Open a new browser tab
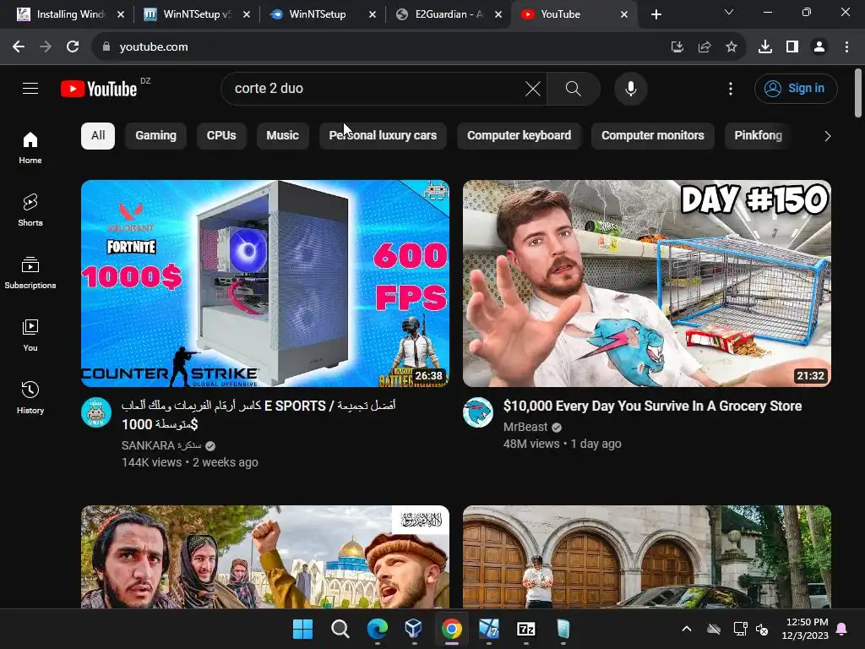The image size is (865, 649). (x=656, y=15)
